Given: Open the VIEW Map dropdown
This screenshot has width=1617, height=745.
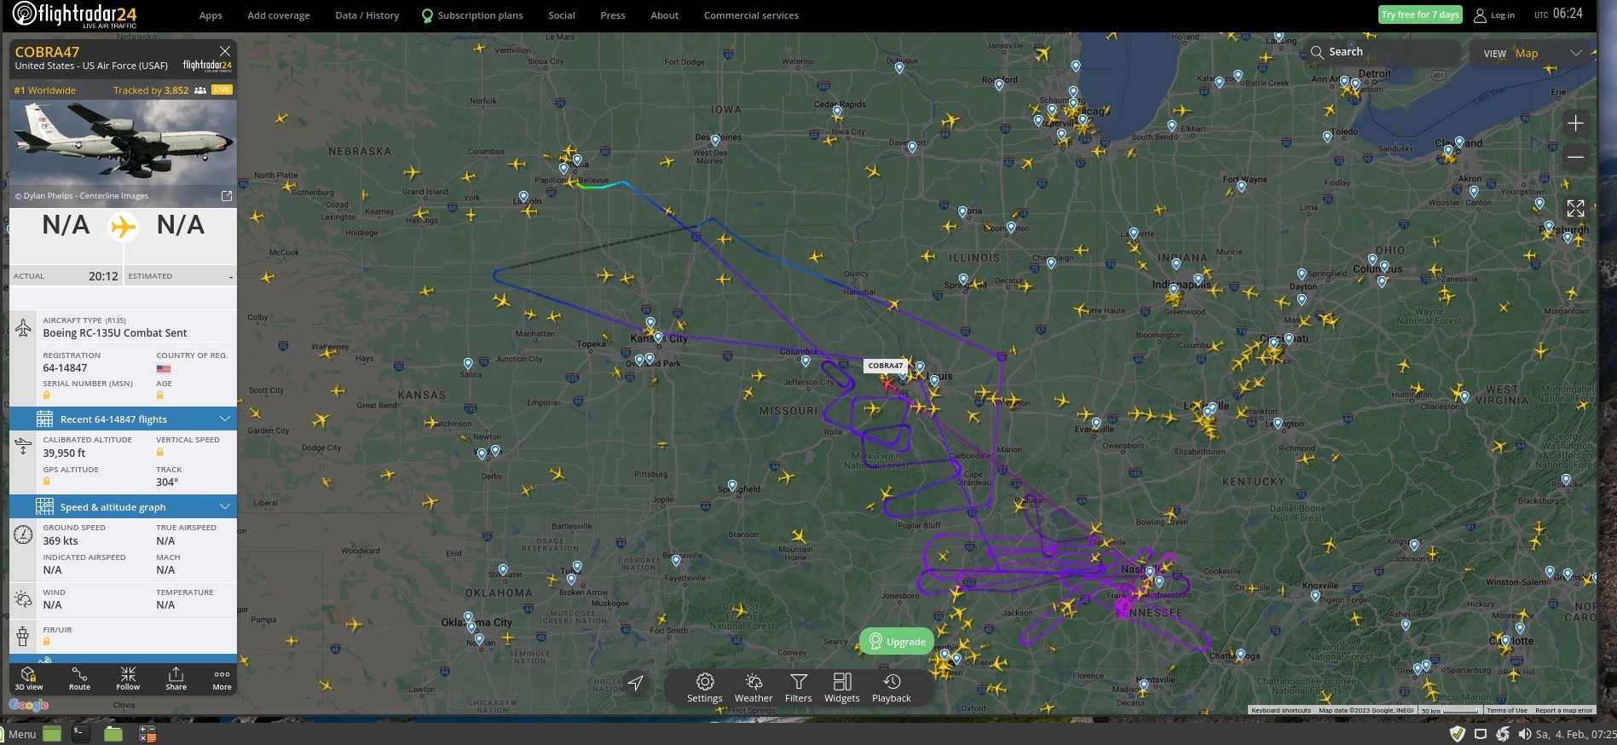Looking at the screenshot, I should tap(1533, 53).
